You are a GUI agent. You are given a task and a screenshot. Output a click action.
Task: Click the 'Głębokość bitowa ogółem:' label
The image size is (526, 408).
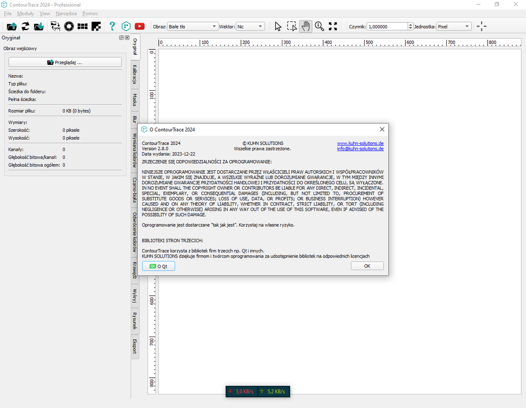click(x=34, y=165)
